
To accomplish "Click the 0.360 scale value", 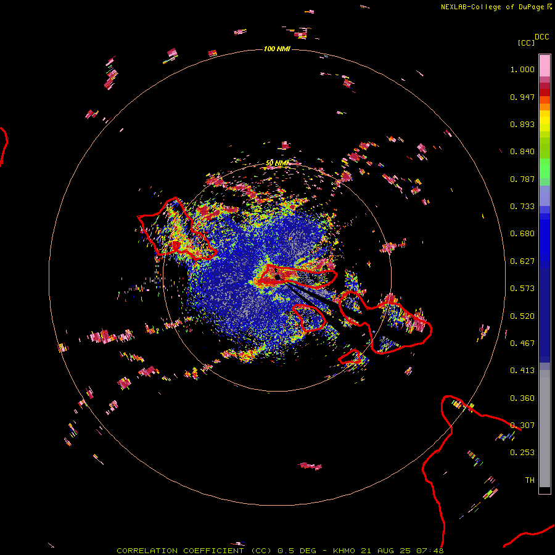I will pyautogui.click(x=522, y=398).
